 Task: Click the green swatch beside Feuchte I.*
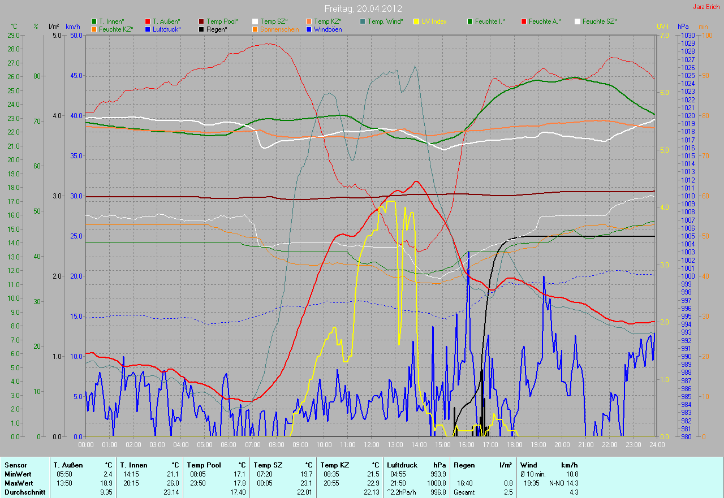click(x=470, y=21)
